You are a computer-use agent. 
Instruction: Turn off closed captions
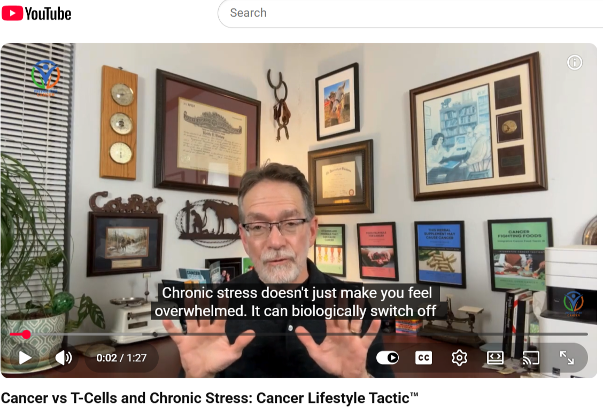(423, 357)
